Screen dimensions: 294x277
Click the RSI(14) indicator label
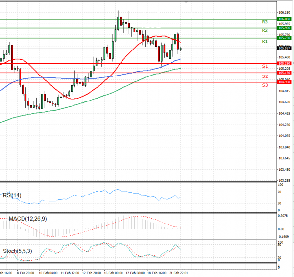point(12,196)
